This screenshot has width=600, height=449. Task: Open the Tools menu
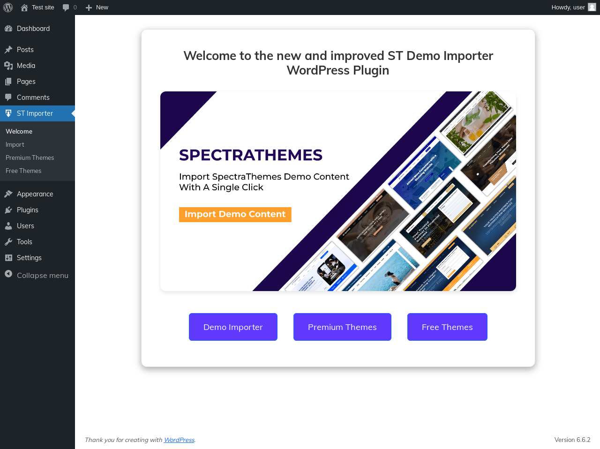coord(37,242)
